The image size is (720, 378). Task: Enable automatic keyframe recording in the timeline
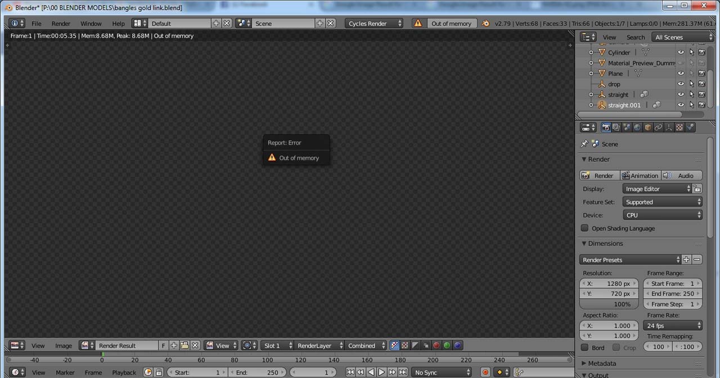coord(485,372)
